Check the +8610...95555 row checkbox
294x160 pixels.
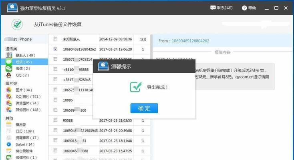pos(55,69)
